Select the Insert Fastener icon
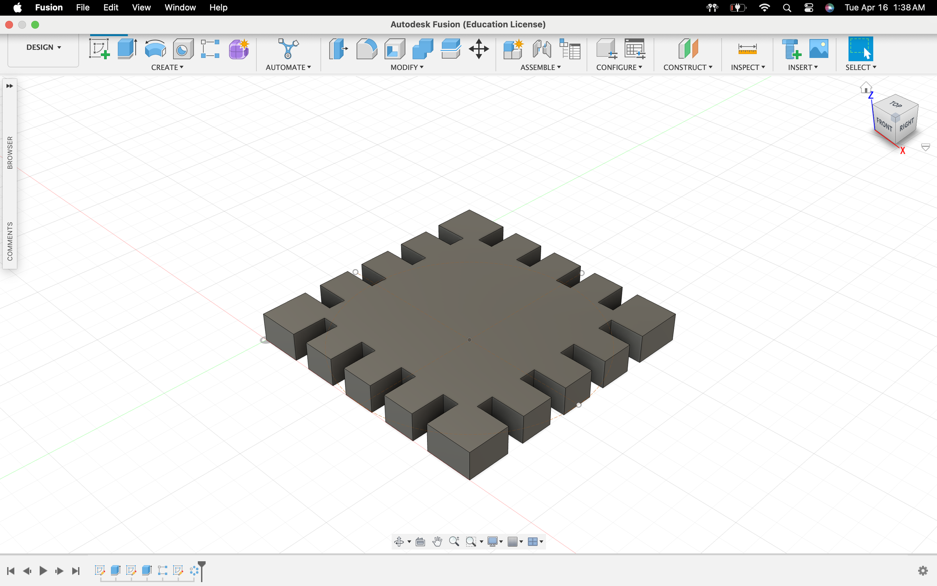The width and height of the screenshot is (937, 586). pyautogui.click(x=791, y=49)
